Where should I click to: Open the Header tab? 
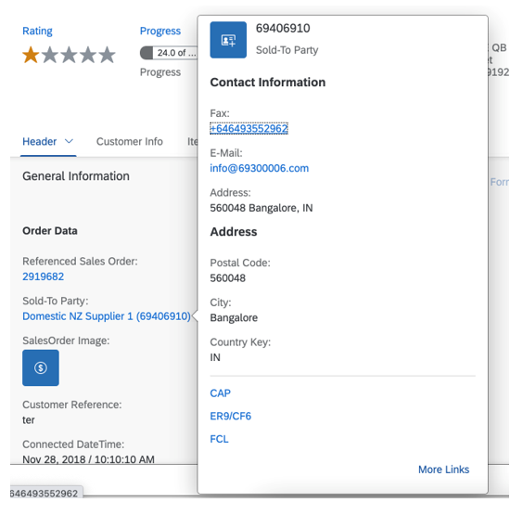click(39, 142)
